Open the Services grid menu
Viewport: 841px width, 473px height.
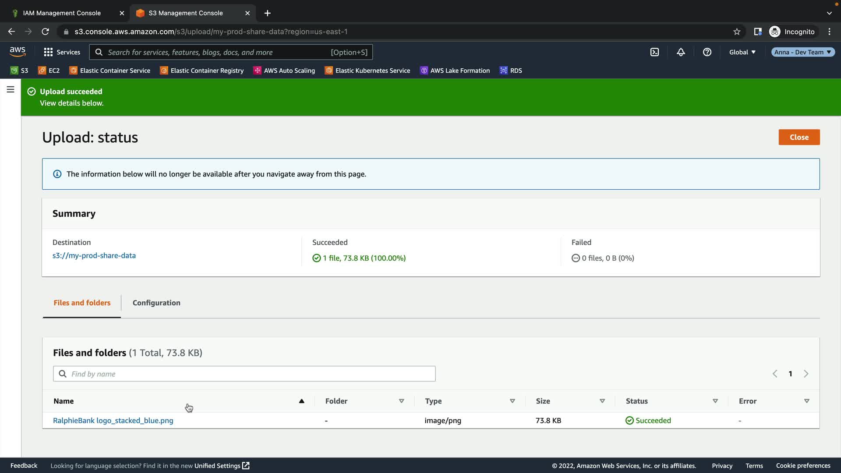tap(62, 52)
